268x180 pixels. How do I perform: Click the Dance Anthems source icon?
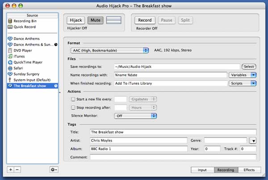point(10,39)
